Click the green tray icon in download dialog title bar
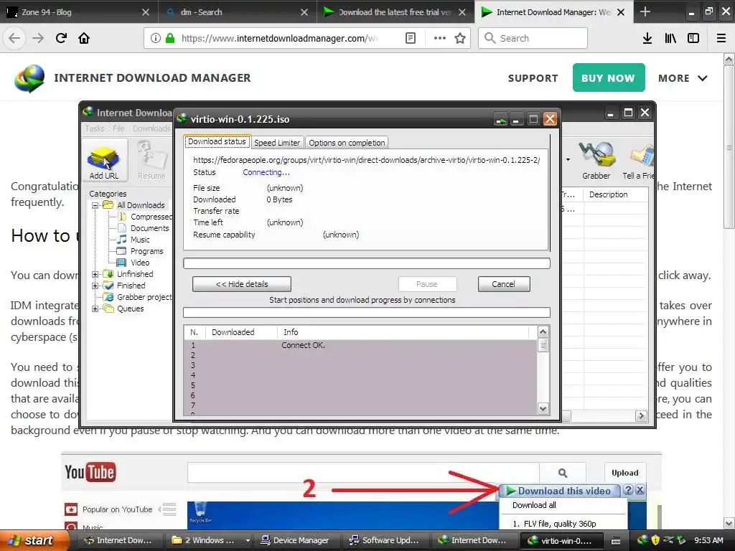 click(x=500, y=120)
